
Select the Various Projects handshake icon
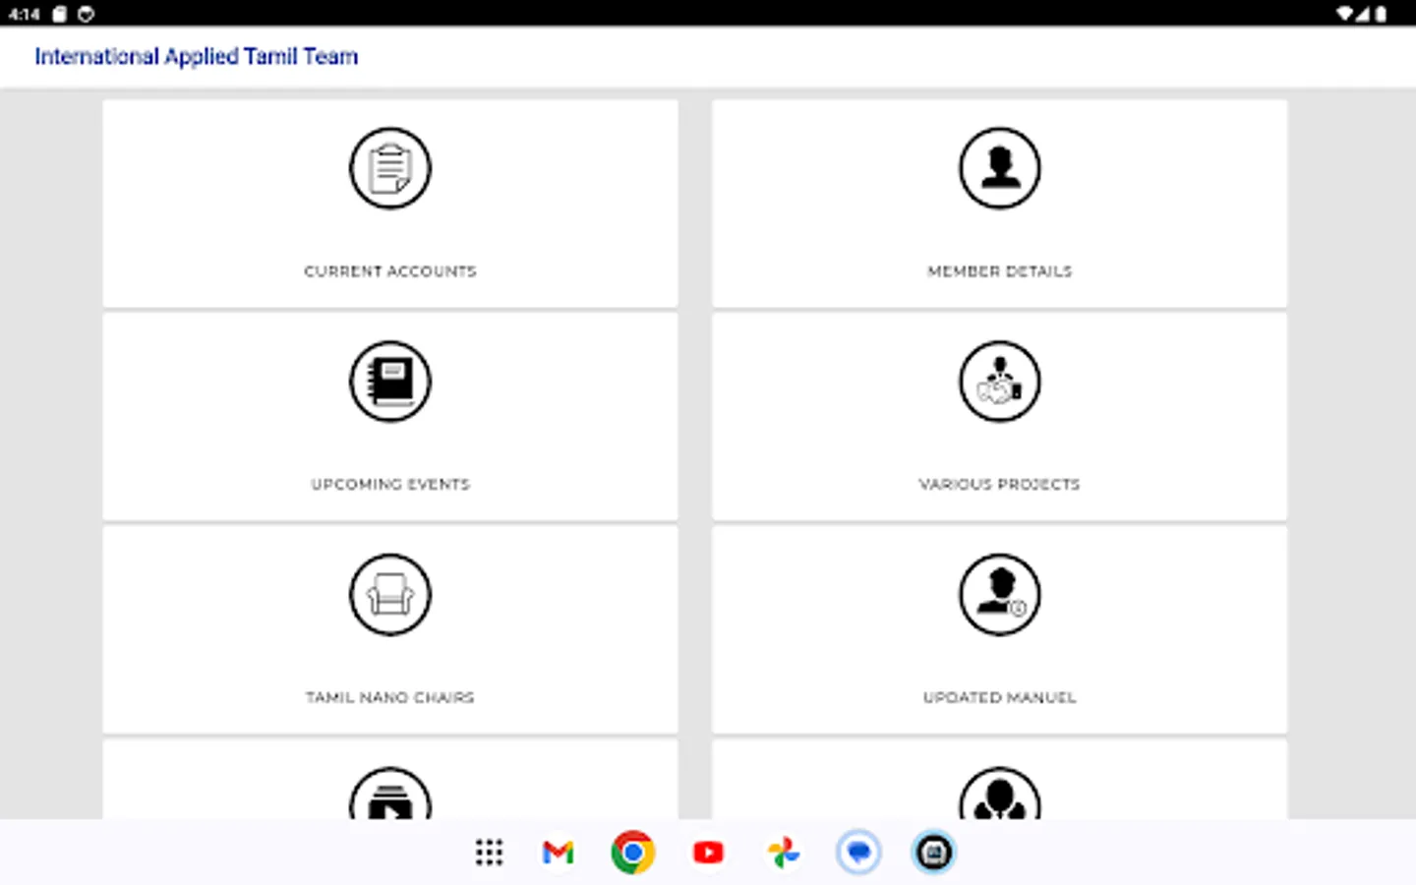tap(1000, 382)
